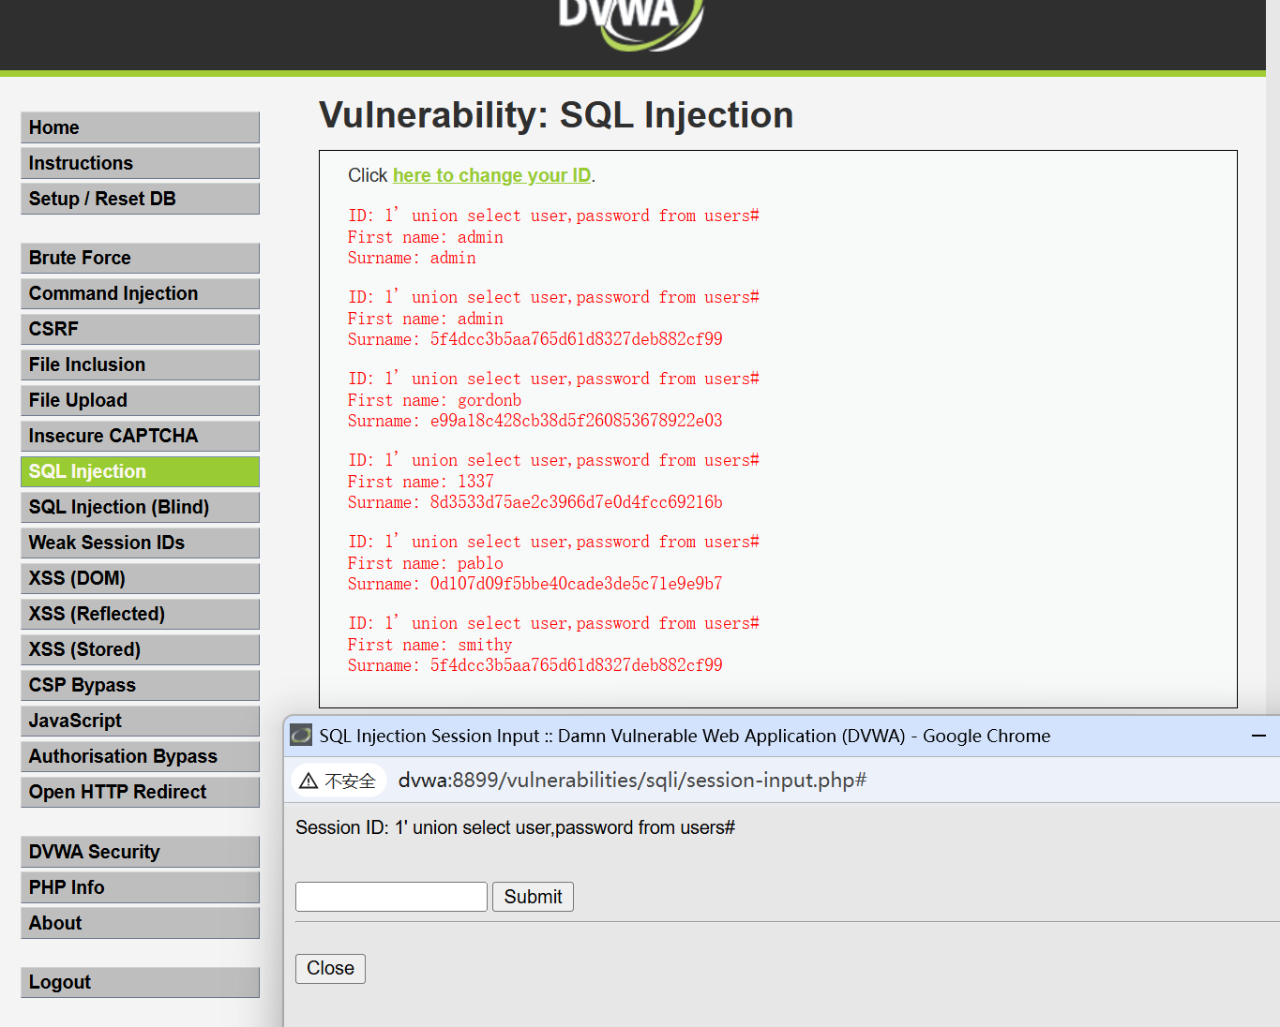
Task: Go to Authorisation Bypass
Action: [x=140, y=756]
